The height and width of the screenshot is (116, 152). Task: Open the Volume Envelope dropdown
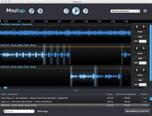point(125,11)
